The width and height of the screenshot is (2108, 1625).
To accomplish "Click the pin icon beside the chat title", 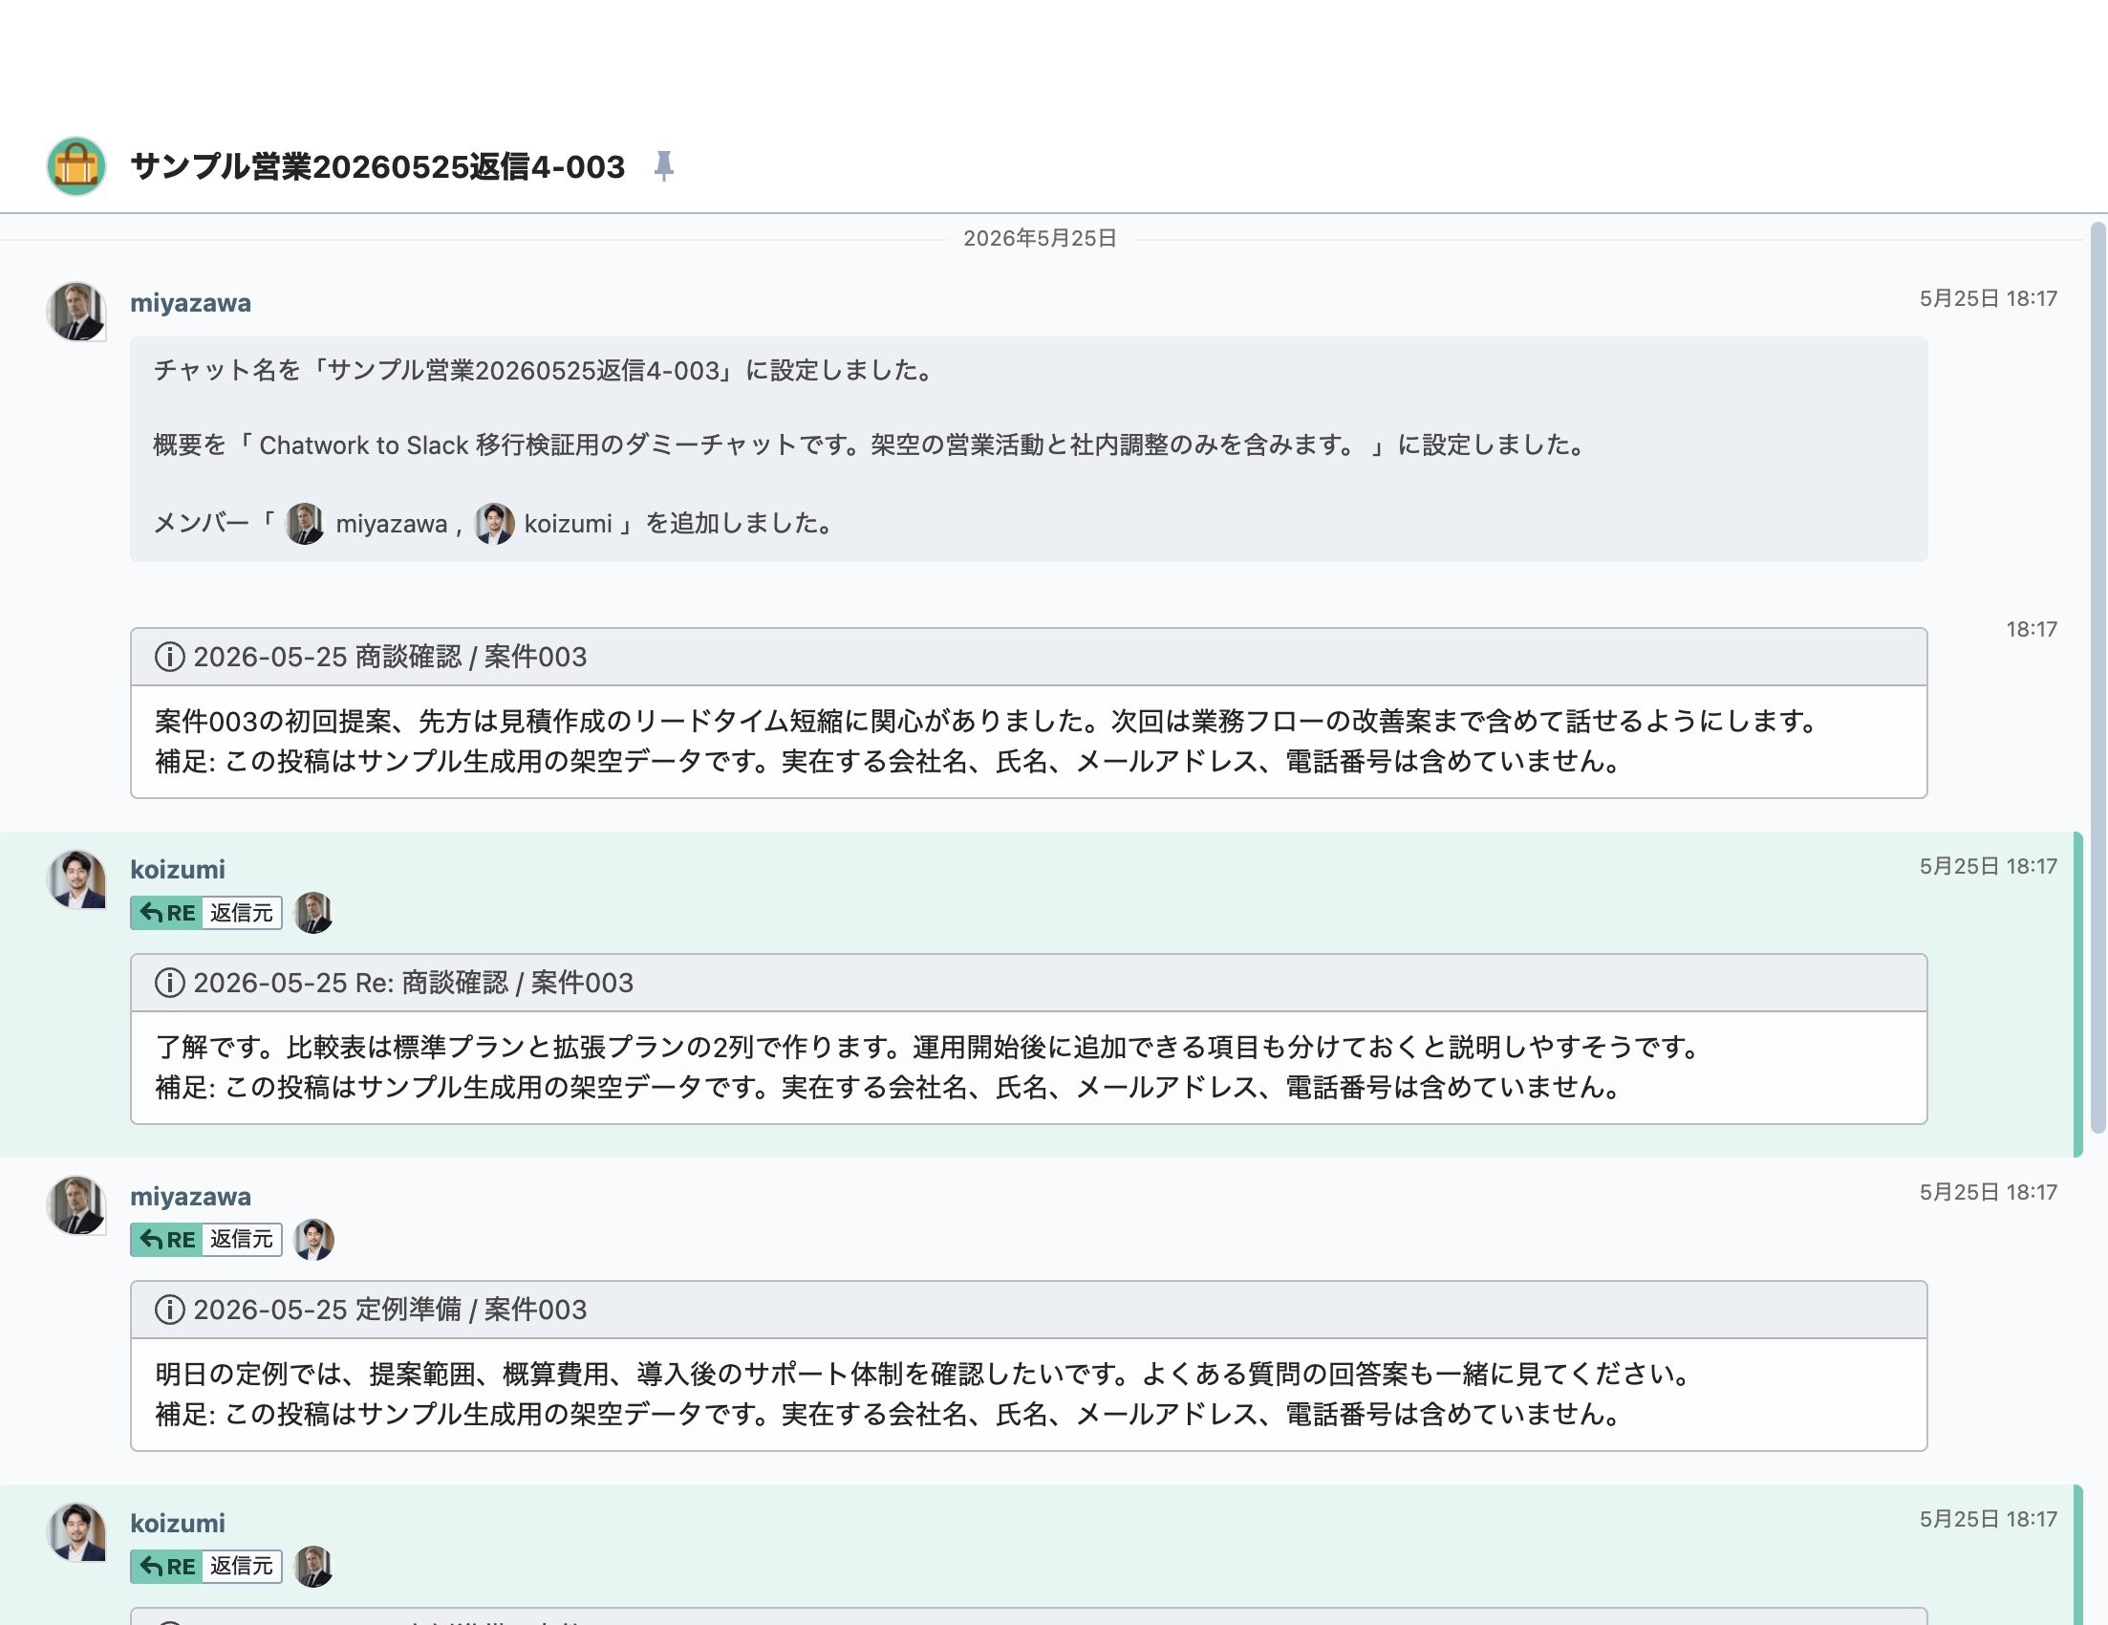I will pyautogui.click(x=663, y=166).
